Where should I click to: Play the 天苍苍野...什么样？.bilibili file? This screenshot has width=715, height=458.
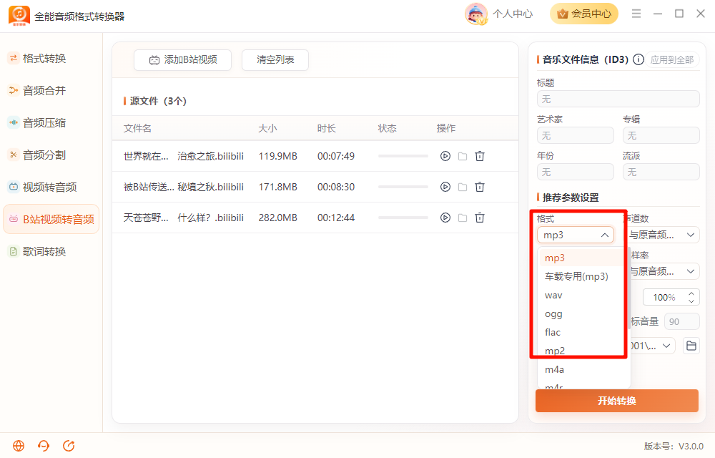[x=445, y=218]
